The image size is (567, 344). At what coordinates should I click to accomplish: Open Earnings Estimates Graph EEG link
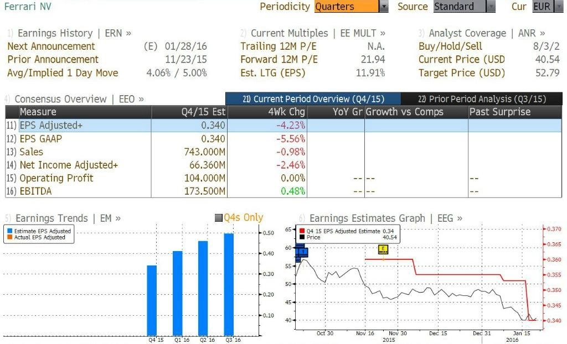pos(386,218)
